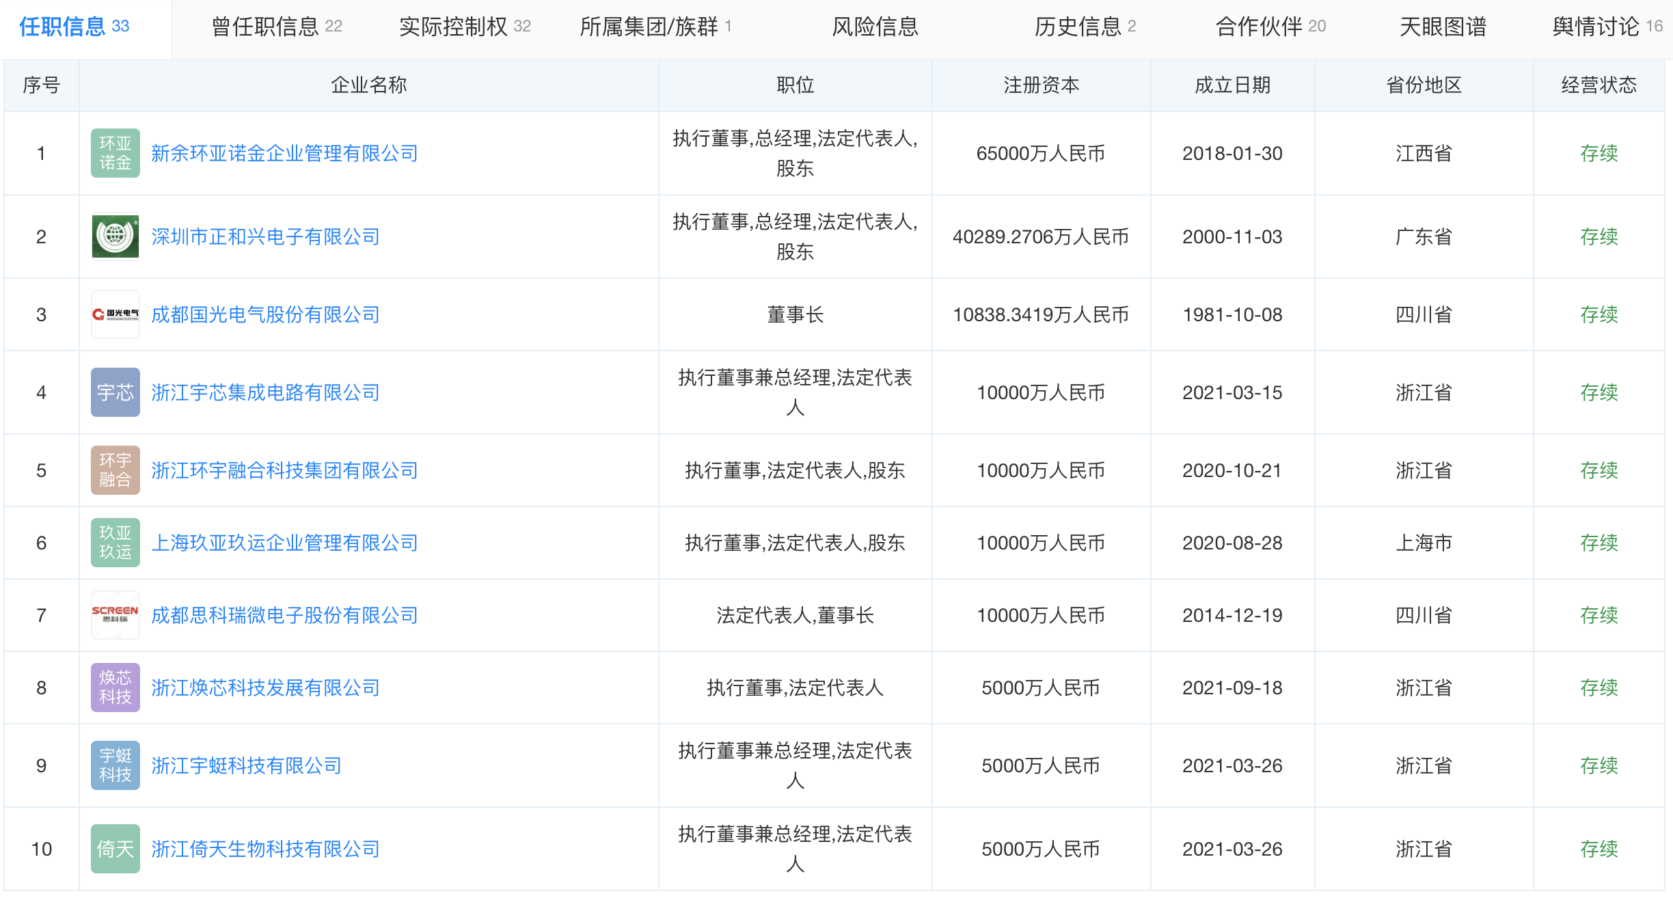
Task: Click the 焕芯科技 purple logo icon
Action: coord(115,688)
